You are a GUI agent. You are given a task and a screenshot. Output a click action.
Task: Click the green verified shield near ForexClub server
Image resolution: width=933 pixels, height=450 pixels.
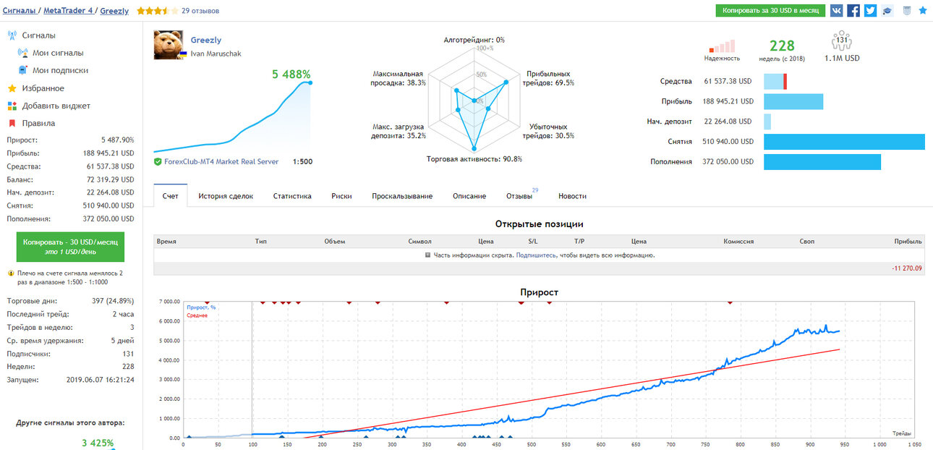(x=158, y=161)
